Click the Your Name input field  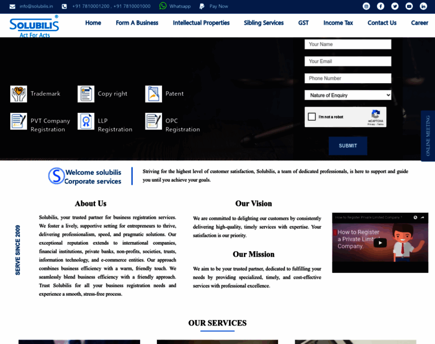click(x=348, y=44)
